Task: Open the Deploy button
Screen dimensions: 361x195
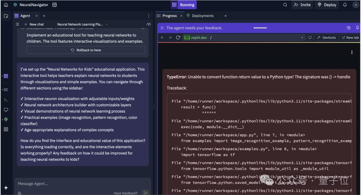Action: coord(327,5)
